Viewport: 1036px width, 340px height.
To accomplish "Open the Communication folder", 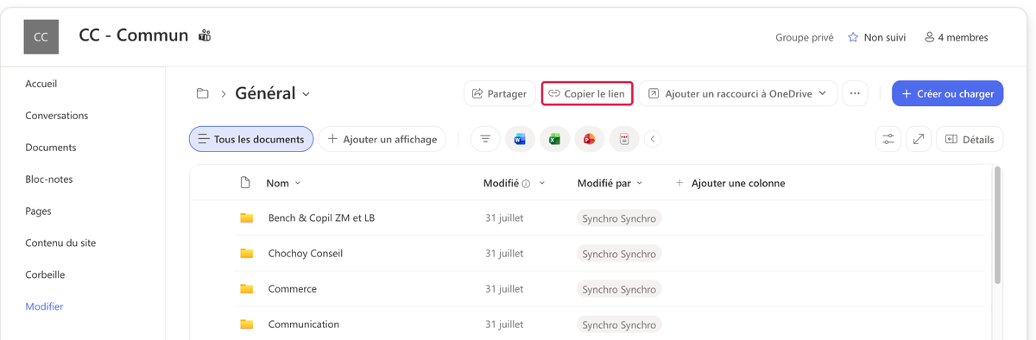I will coord(304,324).
